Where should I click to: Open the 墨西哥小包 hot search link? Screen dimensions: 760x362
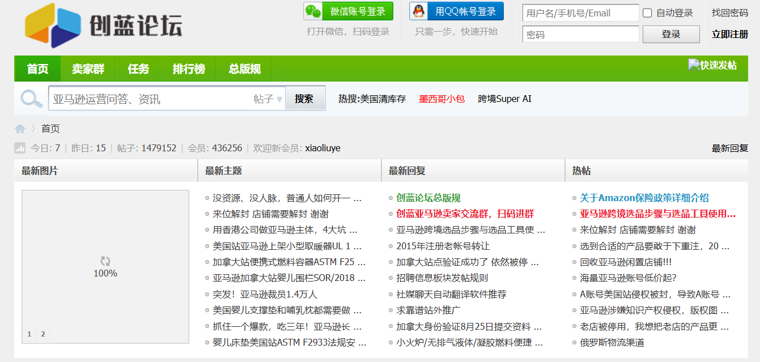pos(441,97)
